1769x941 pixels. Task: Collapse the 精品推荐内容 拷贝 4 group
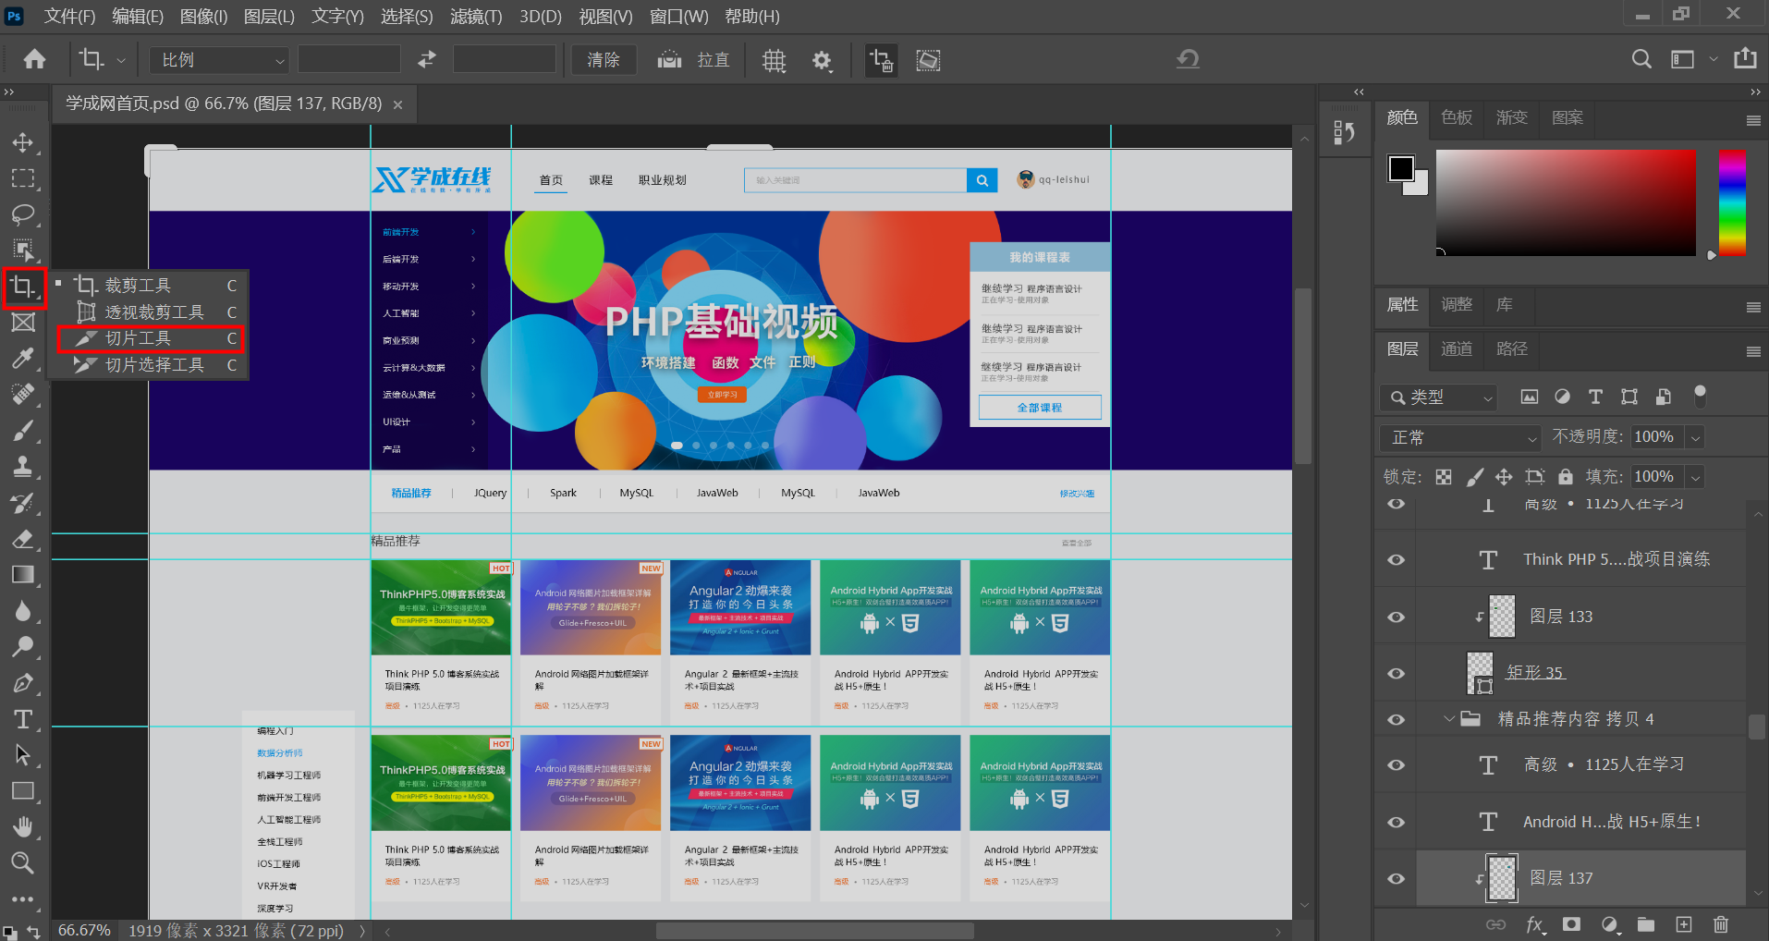1448,718
